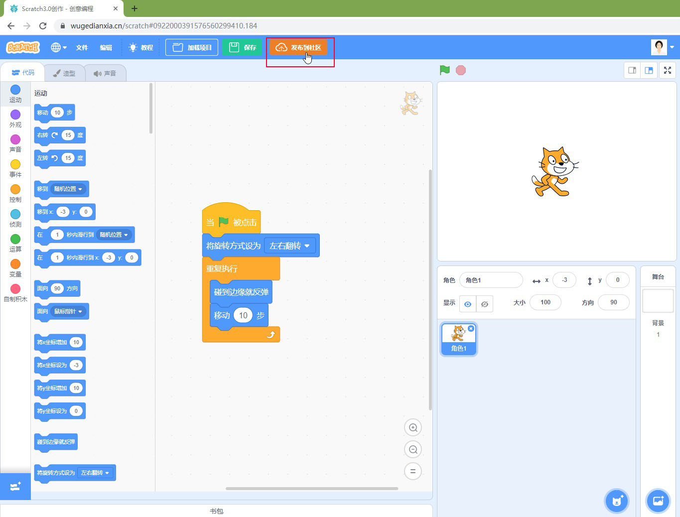The image size is (680, 517).
Task: Open the user avatar account menu
Action: click(662, 47)
